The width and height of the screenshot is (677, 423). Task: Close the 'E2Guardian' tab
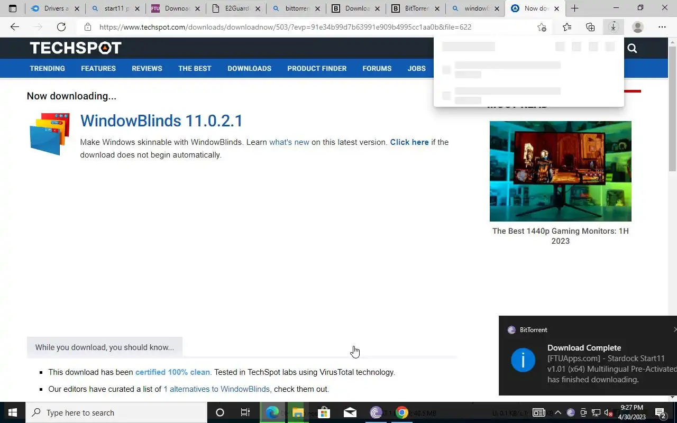tap(257, 8)
